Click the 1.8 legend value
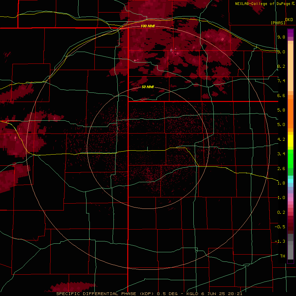This screenshot has width=296, height=296. (281, 183)
